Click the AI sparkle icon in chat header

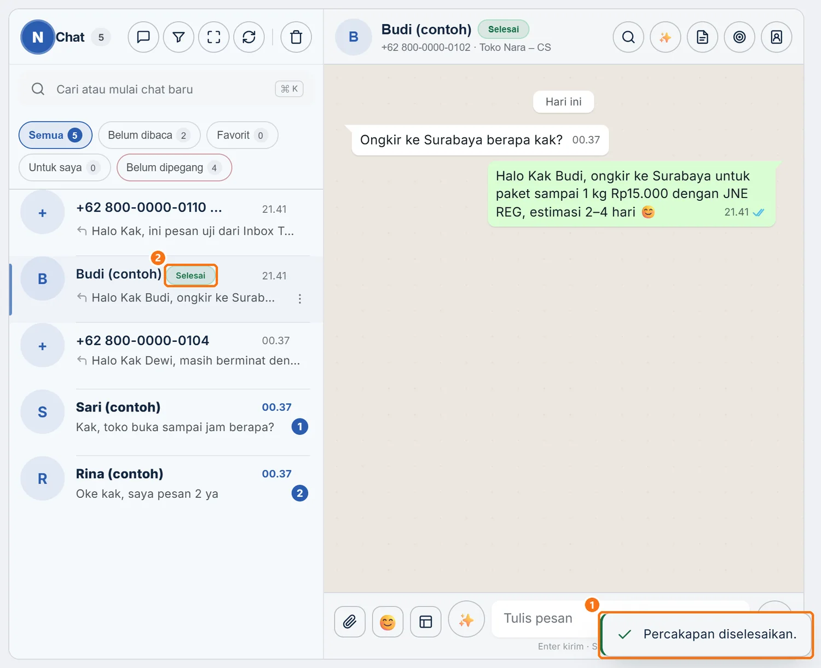pyautogui.click(x=665, y=37)
